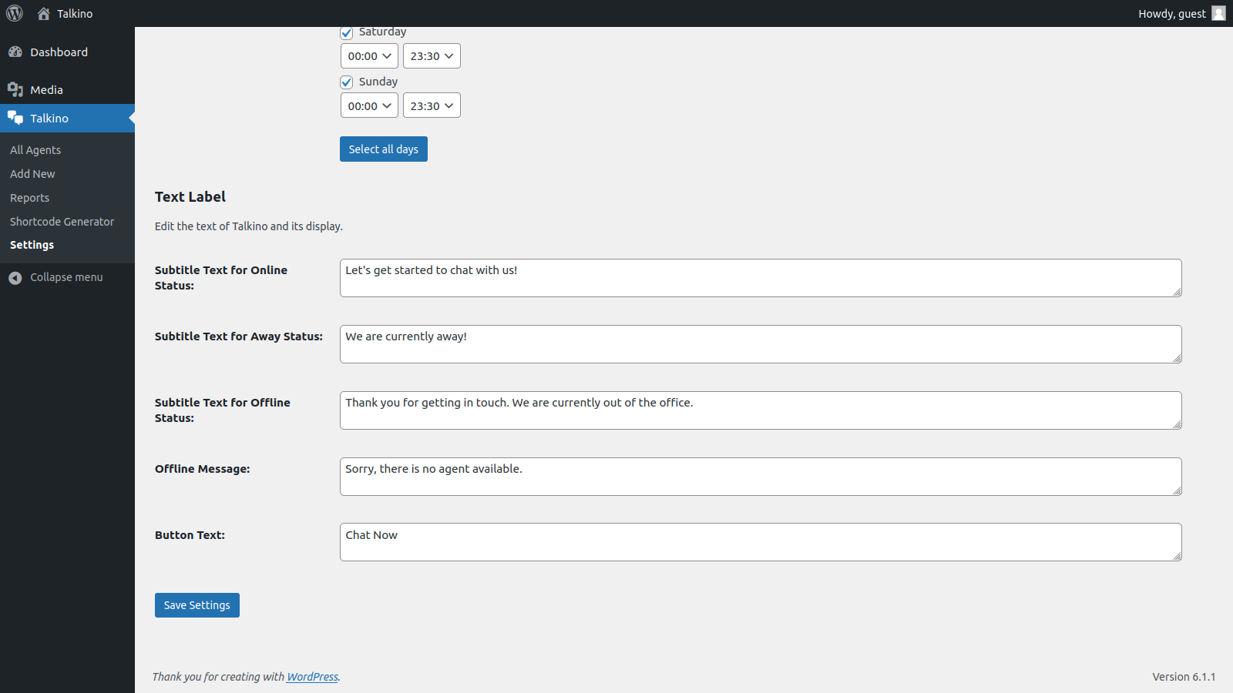This screenshot has width=1233, height=693.
Task: Open Sunday start time 00:00 dropdown
Action: 369,105
